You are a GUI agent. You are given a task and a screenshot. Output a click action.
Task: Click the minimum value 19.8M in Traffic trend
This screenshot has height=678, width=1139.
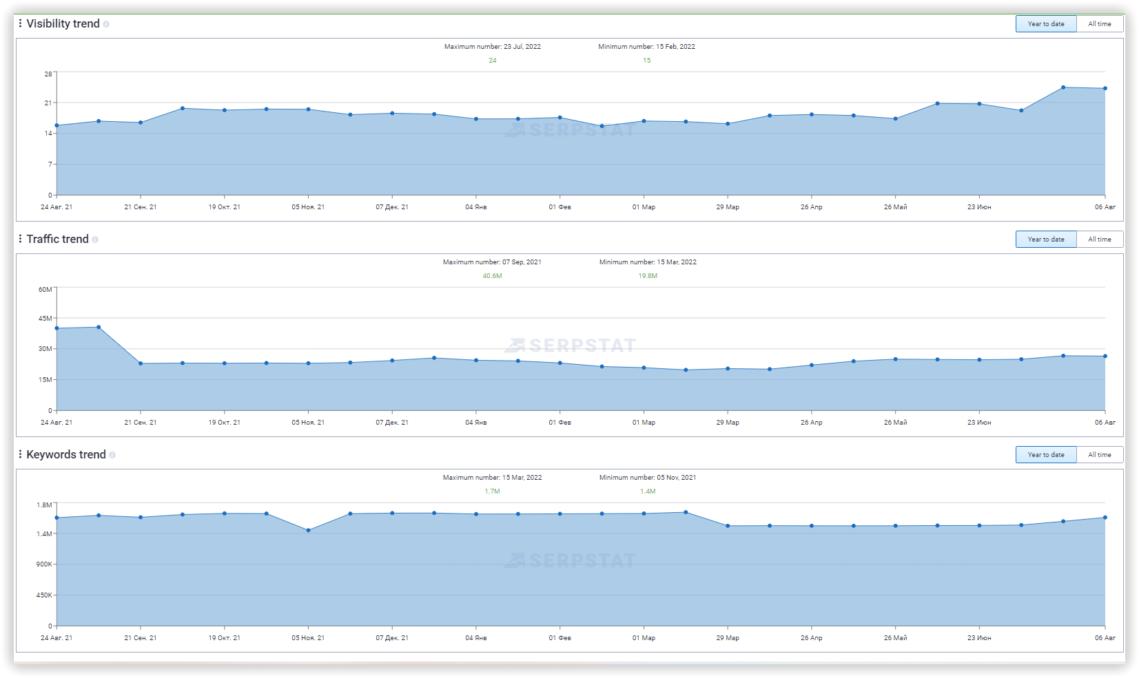[647, 275]
